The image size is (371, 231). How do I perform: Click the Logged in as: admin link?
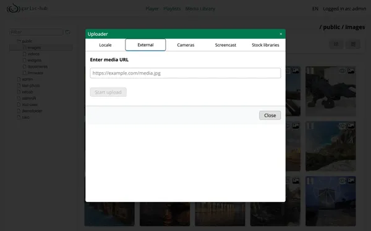coord(344,9)
